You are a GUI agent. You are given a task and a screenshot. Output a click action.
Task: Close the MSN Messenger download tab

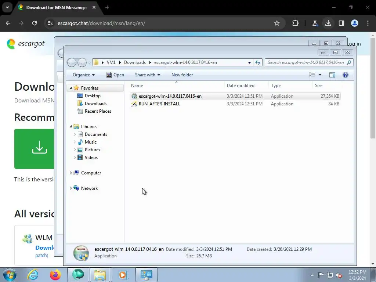coord(94,7)
